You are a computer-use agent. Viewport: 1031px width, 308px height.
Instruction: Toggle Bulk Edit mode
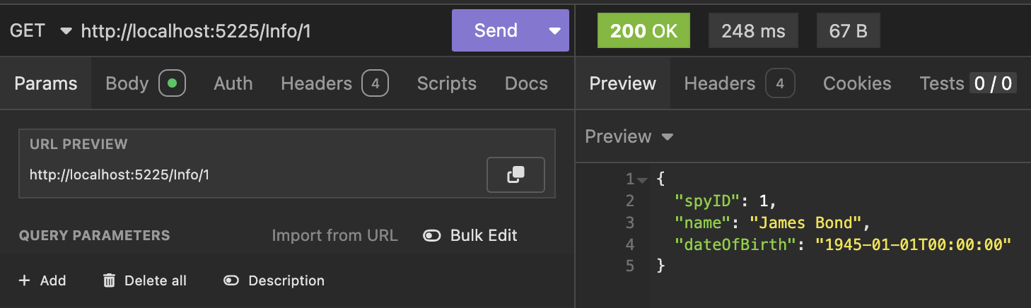point(431,235)
